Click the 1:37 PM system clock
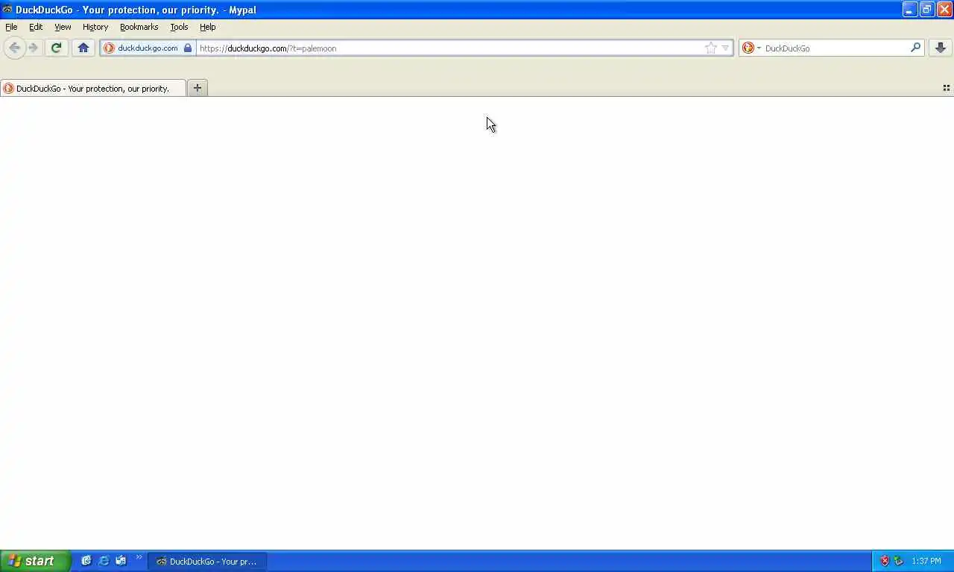Screen dimensions: 954x572 pos(926,562)
